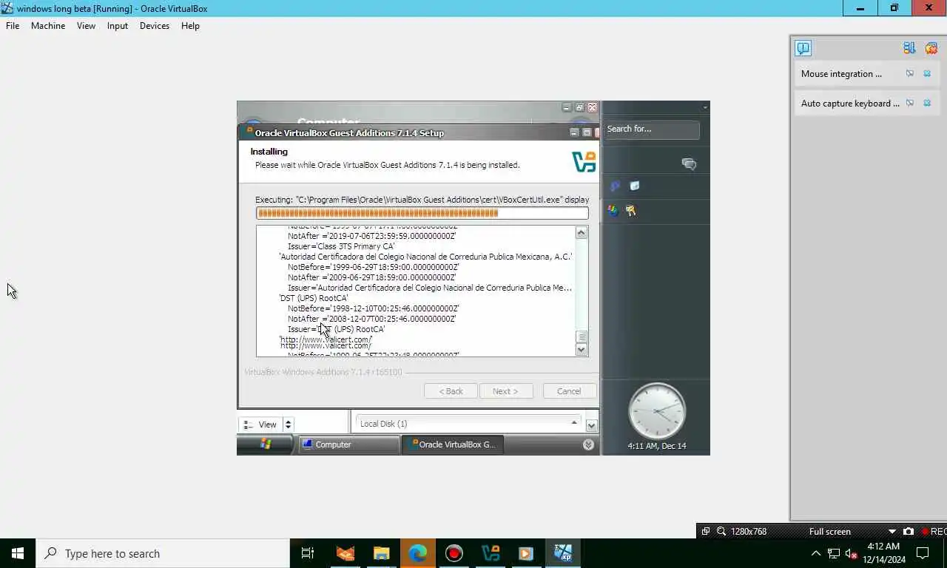Dismiss the Mouse integration notification

tap(927, 73)
